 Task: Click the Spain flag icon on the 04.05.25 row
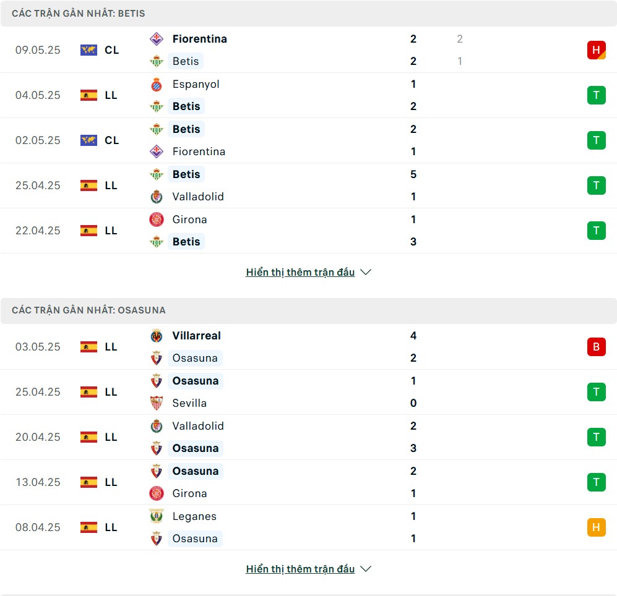88,95
